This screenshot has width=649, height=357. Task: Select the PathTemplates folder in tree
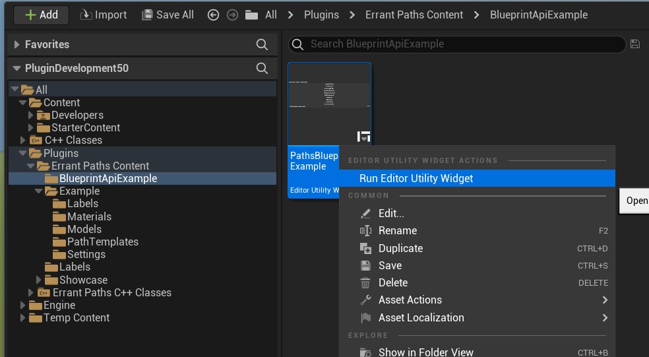(x=102, y=242)
